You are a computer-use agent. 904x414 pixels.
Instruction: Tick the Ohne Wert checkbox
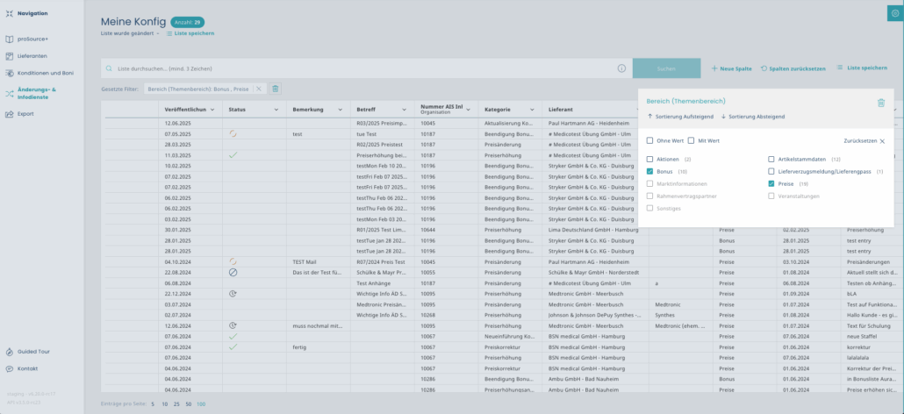(650, 140)
